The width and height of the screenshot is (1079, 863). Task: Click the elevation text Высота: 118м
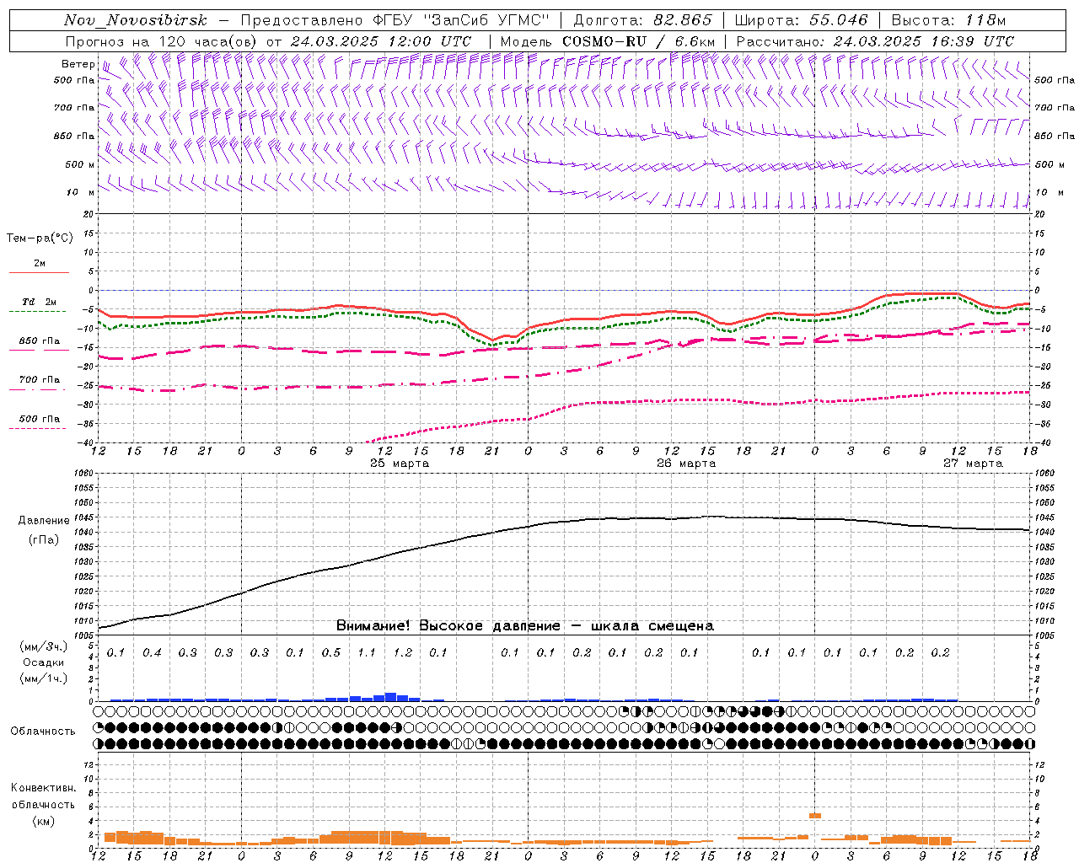click(949, 20)
